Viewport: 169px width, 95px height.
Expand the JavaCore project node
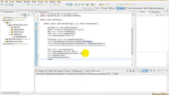tap(2, 18)
